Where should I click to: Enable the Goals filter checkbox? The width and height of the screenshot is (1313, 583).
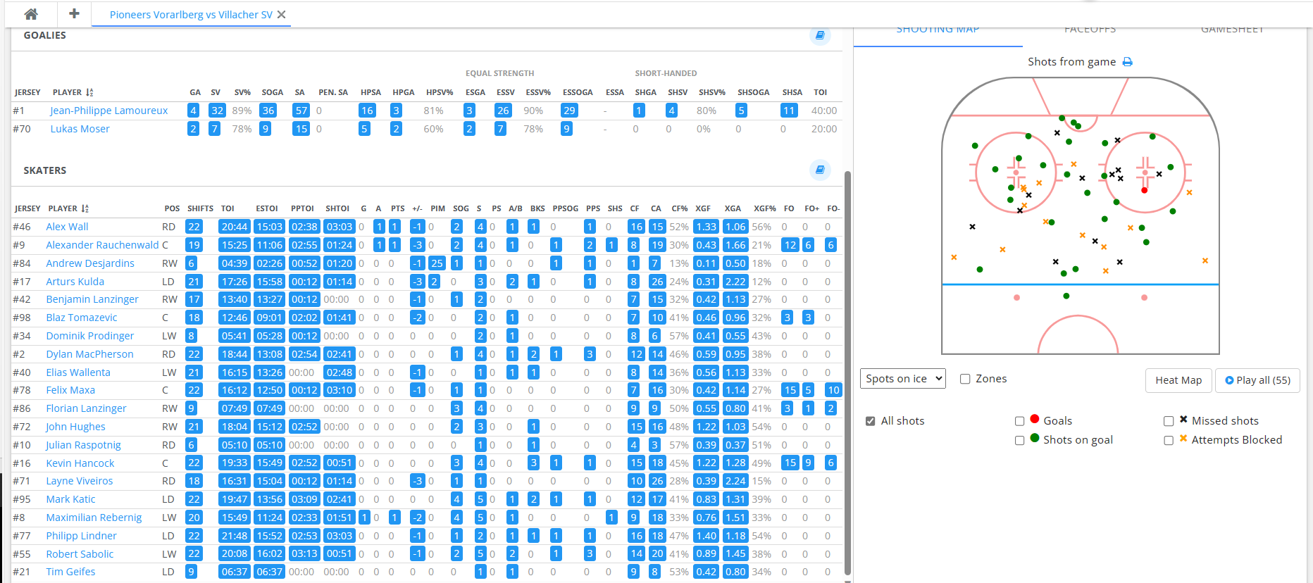(1019, 421)
